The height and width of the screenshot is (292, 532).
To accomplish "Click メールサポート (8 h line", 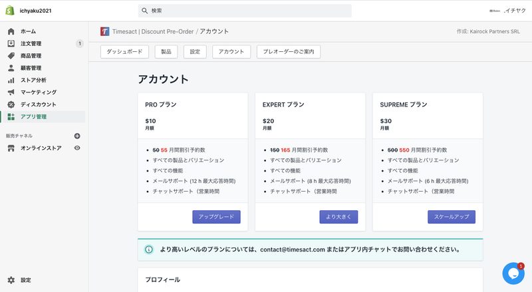I will tap(311, 181).
